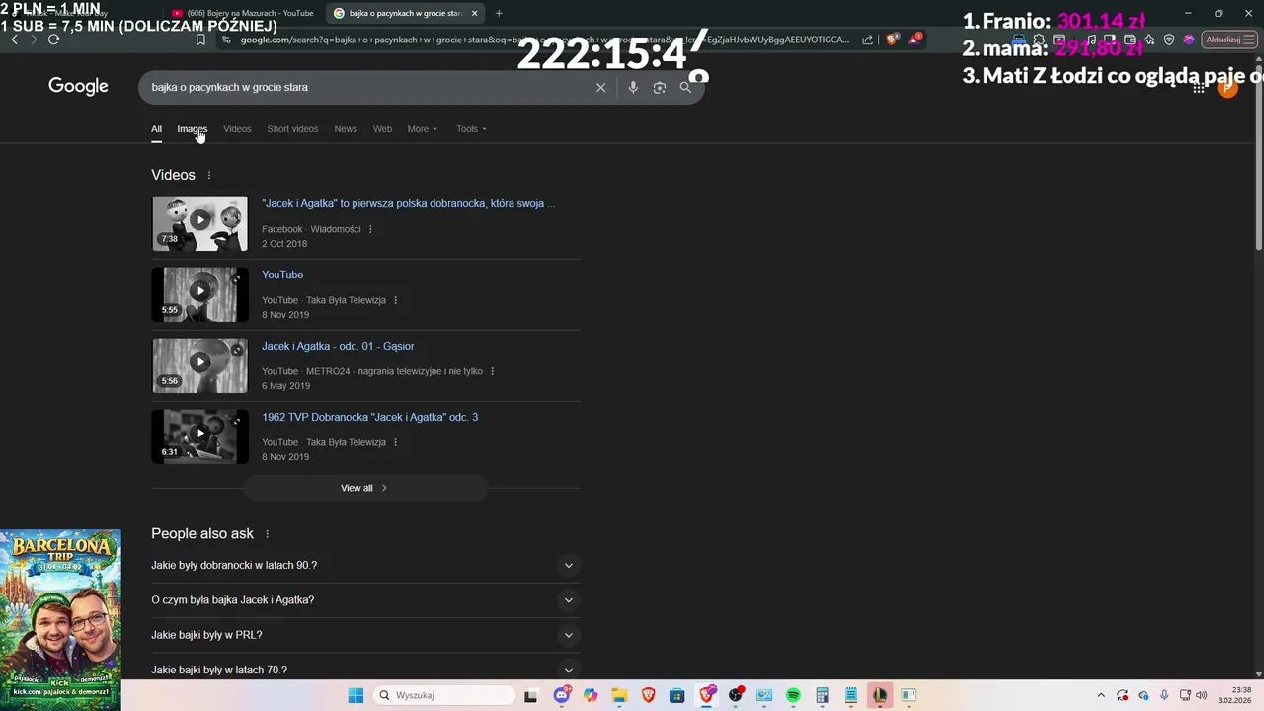The image size is (1264, 711).
Task: Show hidden system tray icons chevron
Action: pyautogui.click(x=1101, y=695)
